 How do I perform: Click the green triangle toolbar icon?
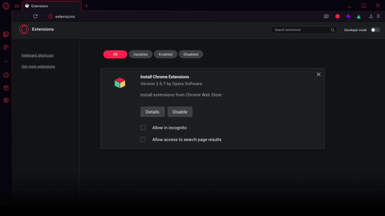(x=359, y=17)
